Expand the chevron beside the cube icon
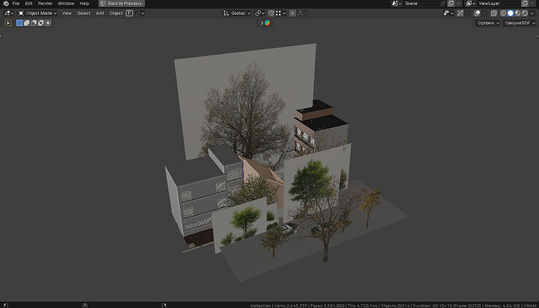539x308 pixels. click(x=262, y=23)
